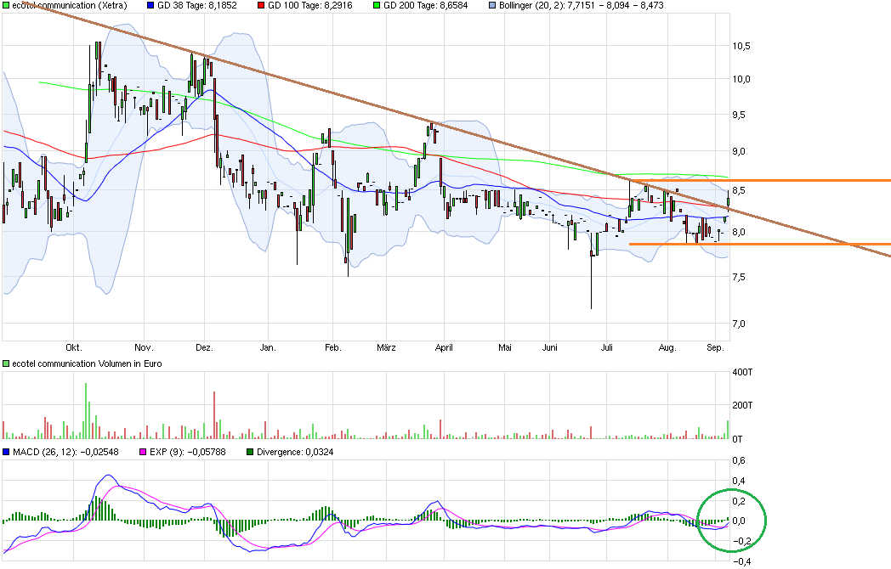Viewport: 891px width, 569px height.
Task: Click the volume legend green swatch
Action: pyautogui.click(x=6, y=363)
